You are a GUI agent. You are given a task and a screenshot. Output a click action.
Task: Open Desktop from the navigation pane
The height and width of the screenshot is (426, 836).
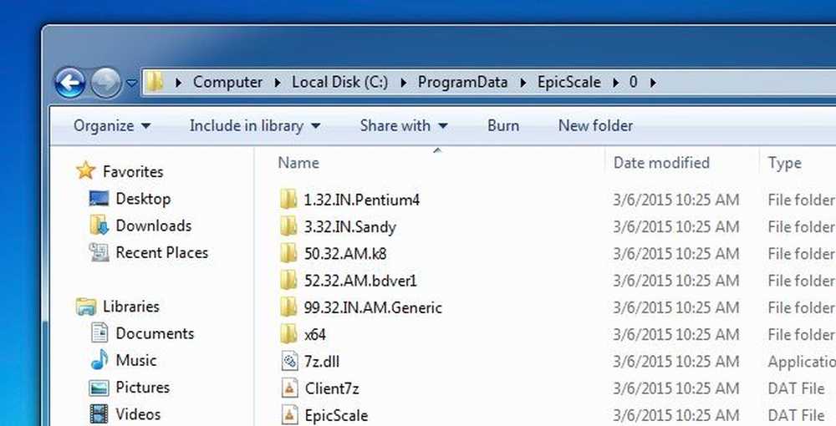[143, 199]
